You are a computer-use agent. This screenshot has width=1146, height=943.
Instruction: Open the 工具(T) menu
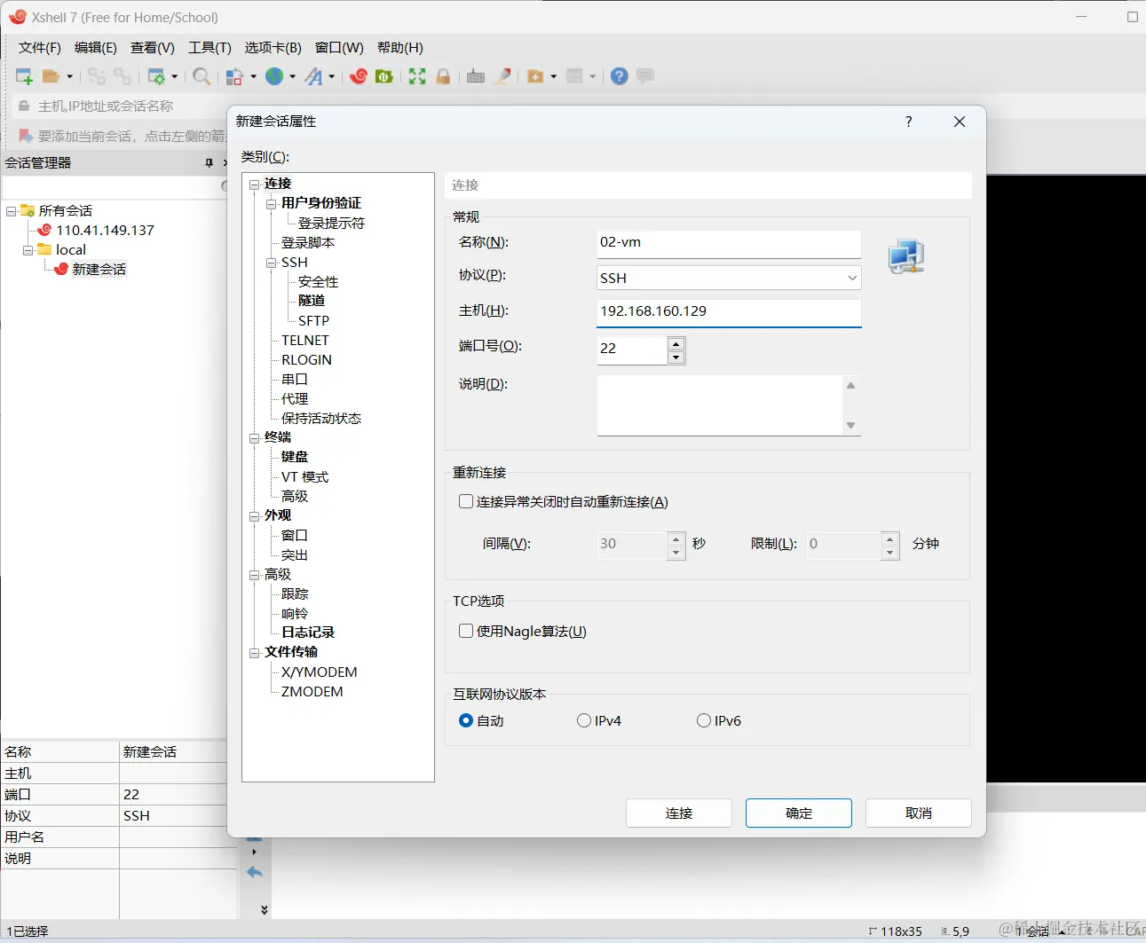tap(209, 48)
